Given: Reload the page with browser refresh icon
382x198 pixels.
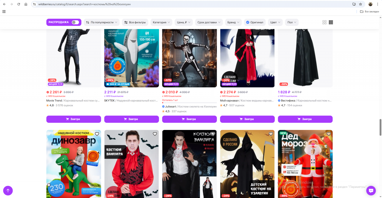Looking at the screenshot, I should pyautogui.click(x=19, y=4).
